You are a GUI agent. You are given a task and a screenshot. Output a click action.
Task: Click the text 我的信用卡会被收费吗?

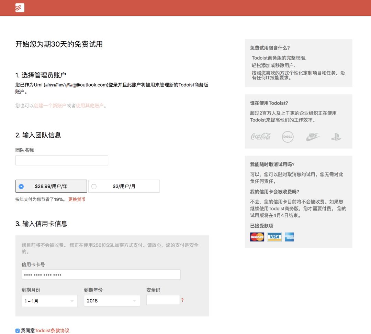tap(275, 192)
